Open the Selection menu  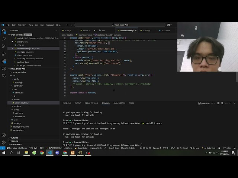(x=22, y=25)
